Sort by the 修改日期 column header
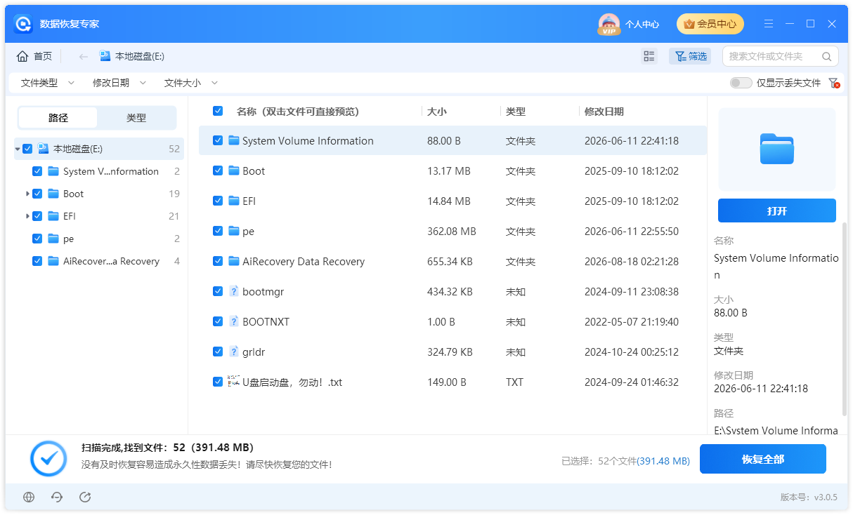 [604, 112]
